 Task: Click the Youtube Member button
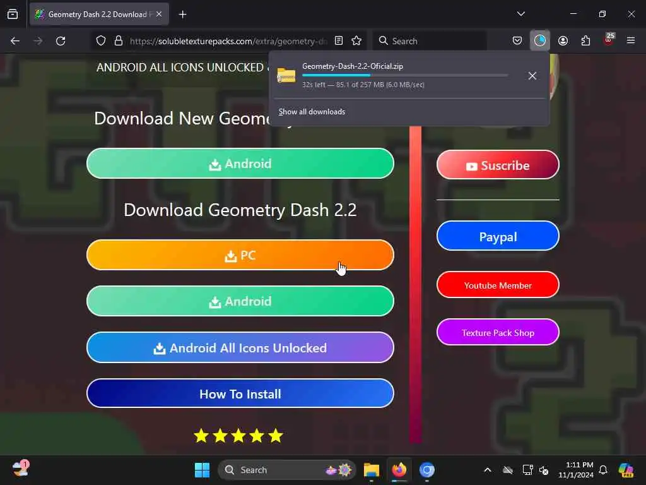tap(498, 285)
